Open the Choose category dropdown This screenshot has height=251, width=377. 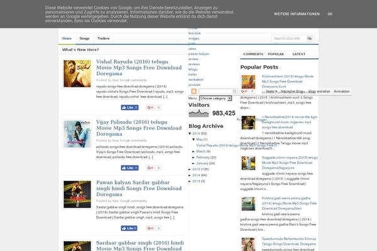tap(216, 99)
